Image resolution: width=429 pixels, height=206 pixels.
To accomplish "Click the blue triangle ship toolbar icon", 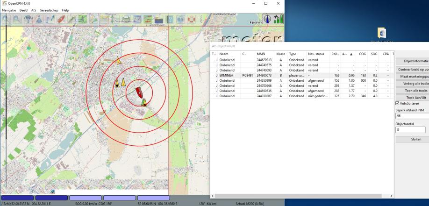I will [39, 19].
